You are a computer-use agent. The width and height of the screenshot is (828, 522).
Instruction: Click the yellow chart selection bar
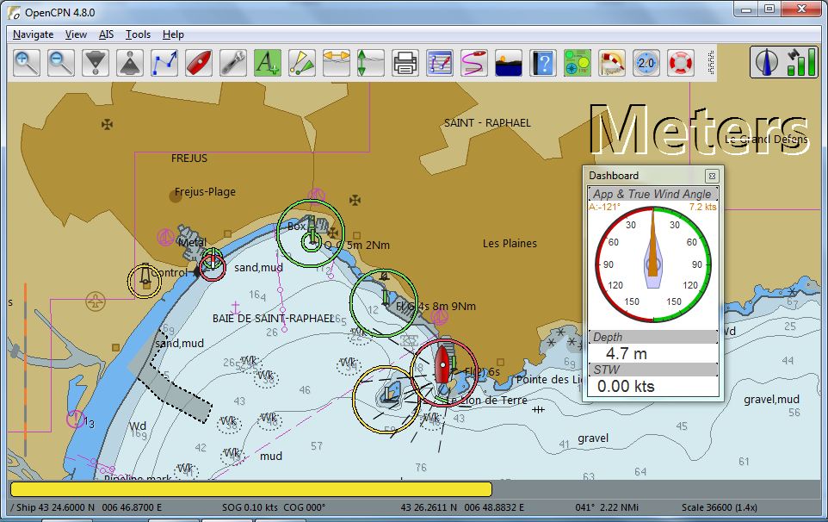tap(250, 489)
